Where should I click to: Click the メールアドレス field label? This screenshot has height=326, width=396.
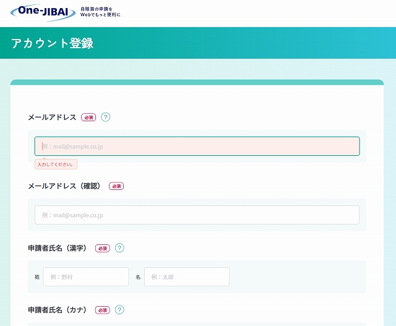(52, 118)
